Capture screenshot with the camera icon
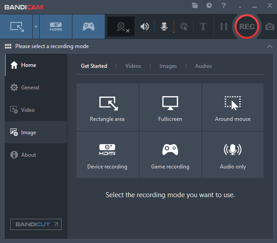Viewport: 277px width, 243px height. tap(270, 27)
